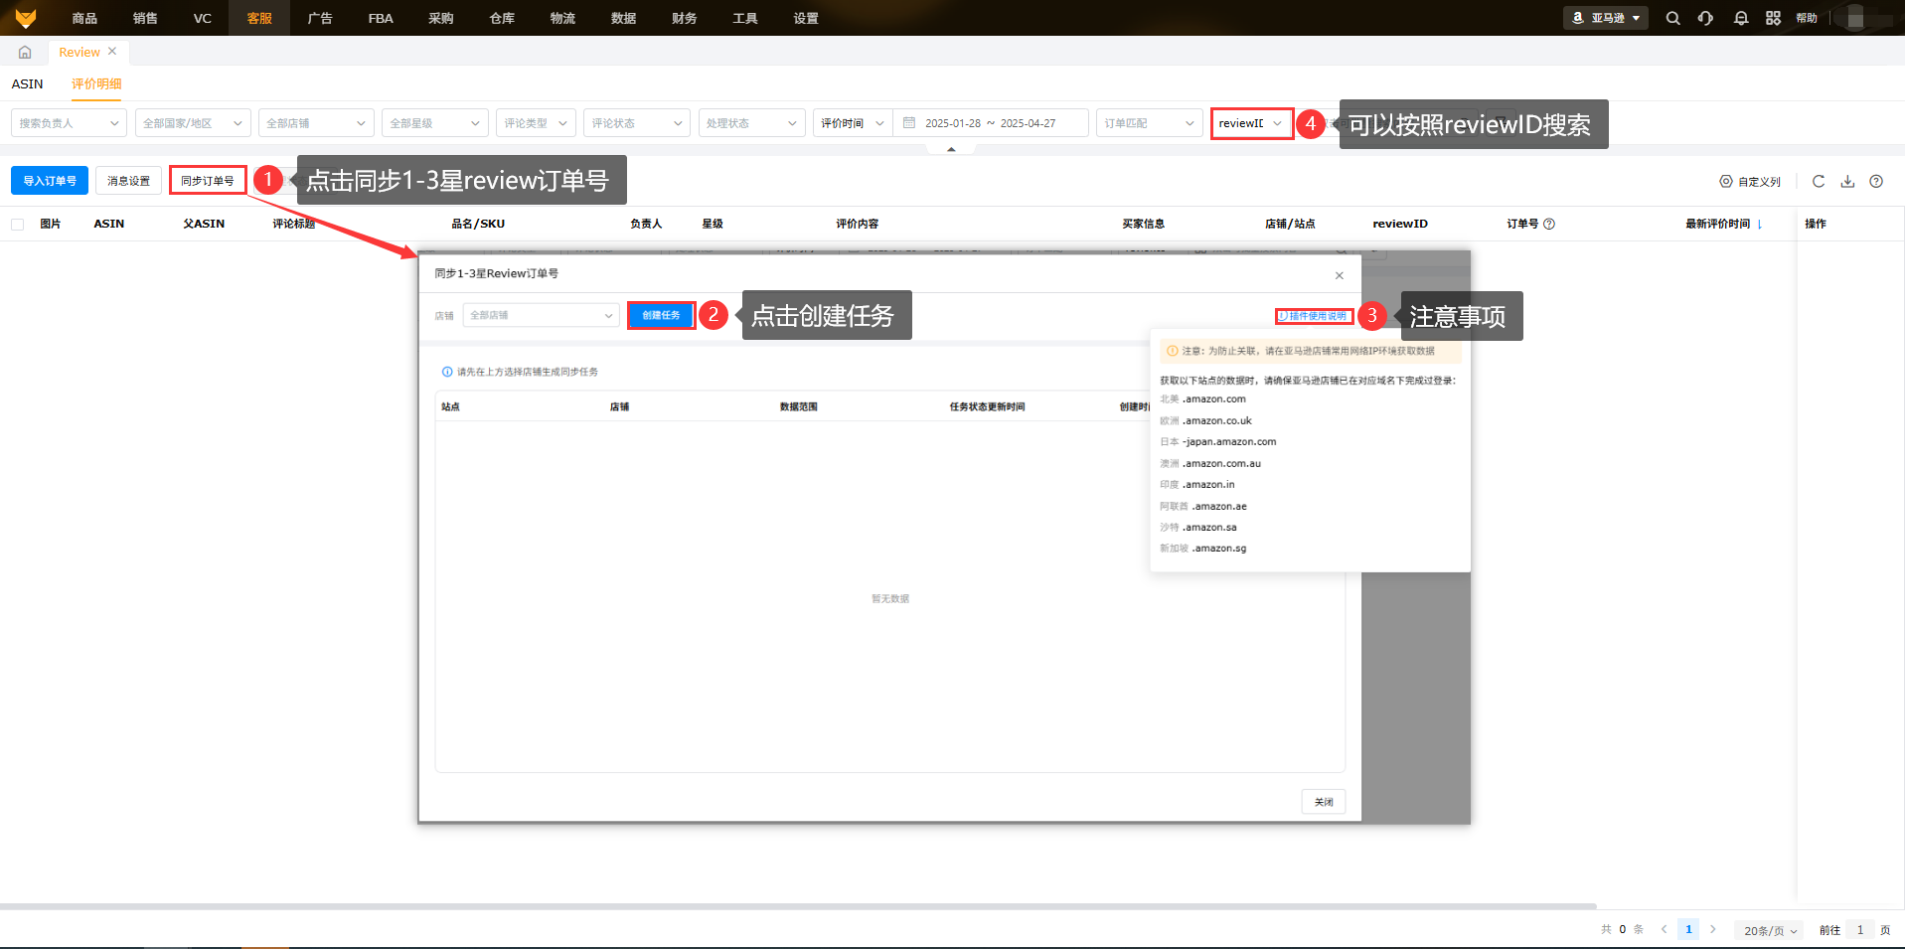Open the 全部国家/地区 dropdown
The width and height of the screenshot is (1905, 949).
[x=193, y=123]
